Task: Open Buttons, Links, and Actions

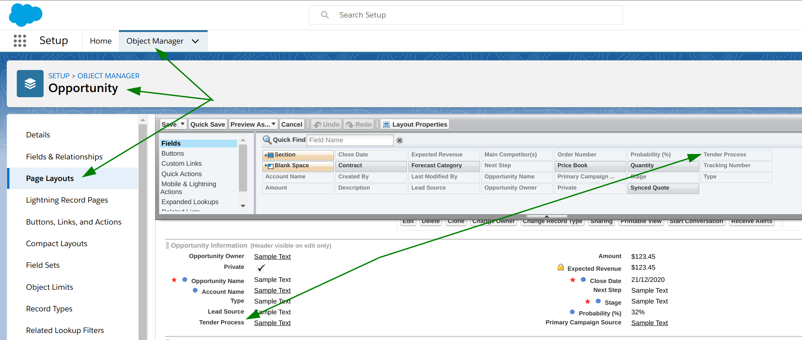Action: [x=74, y=222]
